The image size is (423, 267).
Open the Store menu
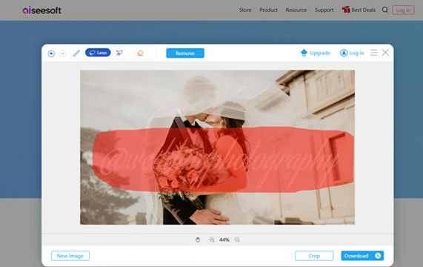pyautogui.click(x=245, y=10)
